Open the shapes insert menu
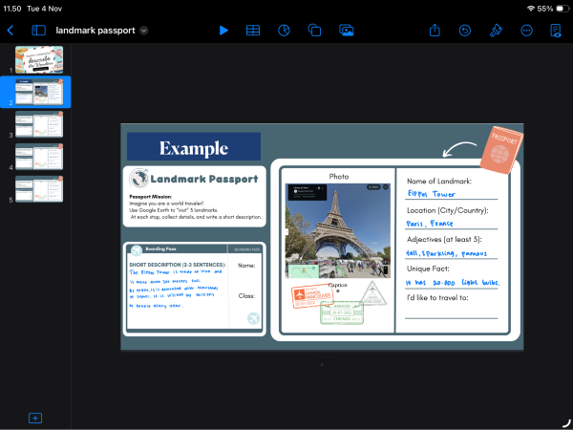 click(314, 31)
